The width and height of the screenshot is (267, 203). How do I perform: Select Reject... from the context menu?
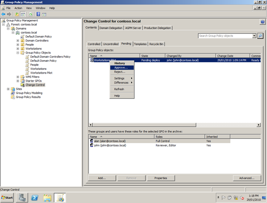pyautogui.click(x=120, y=72)
